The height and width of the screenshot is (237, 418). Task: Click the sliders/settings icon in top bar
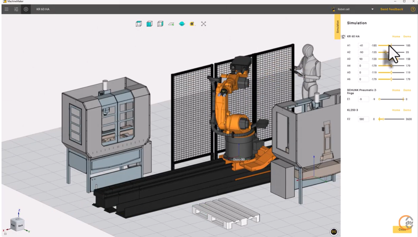click(16, 9)
